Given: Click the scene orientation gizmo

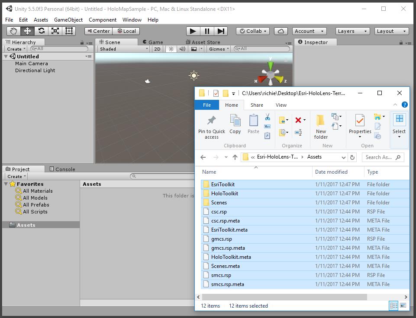Looking at the screenshot, I should pos(271,73).
